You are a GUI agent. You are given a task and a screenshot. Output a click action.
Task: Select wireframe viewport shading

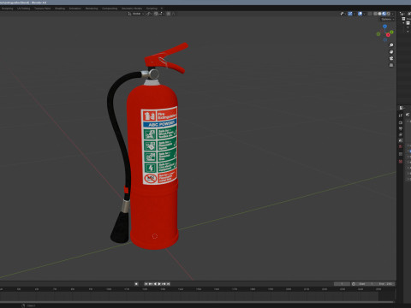pyautogui.click(x=375, y=14)
